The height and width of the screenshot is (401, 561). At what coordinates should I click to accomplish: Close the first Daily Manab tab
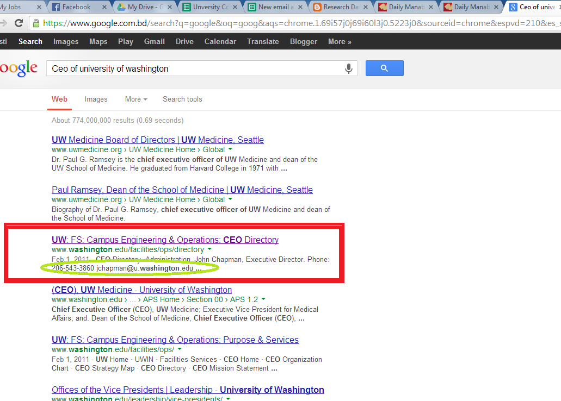coord(431,7)
